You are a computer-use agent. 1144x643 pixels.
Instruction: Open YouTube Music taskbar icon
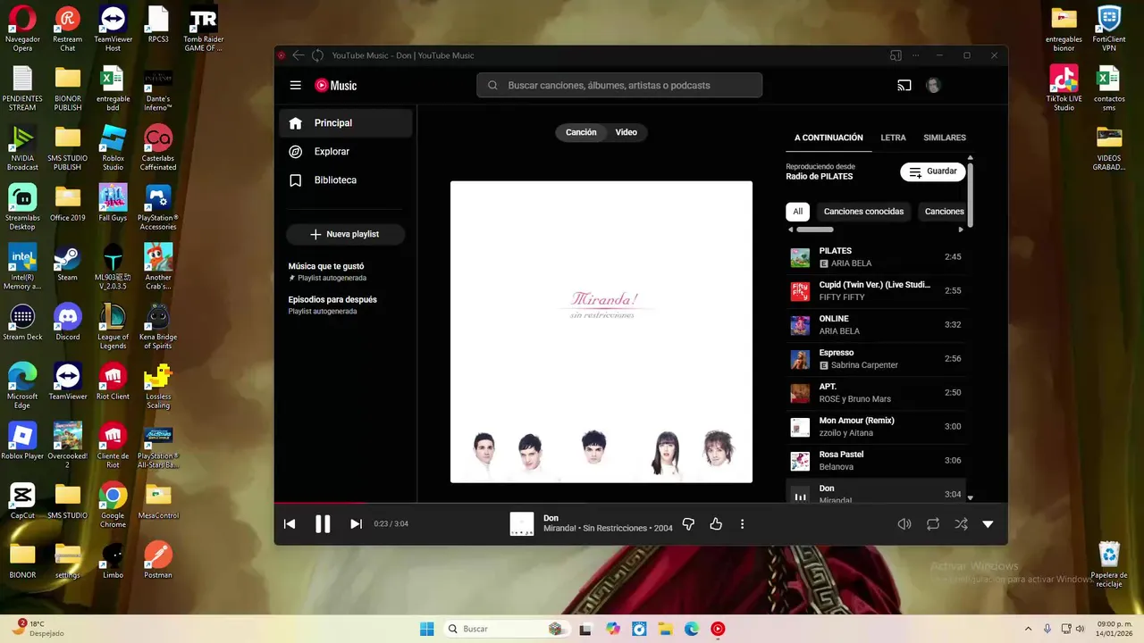pyautogui.click(x=718, y=629)
